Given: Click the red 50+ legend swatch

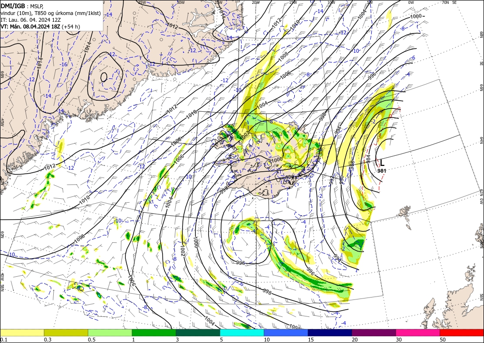Looking at the screenshot, I should click(x=462, y=332).
